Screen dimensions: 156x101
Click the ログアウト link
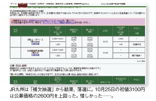(x=86, y=4)
